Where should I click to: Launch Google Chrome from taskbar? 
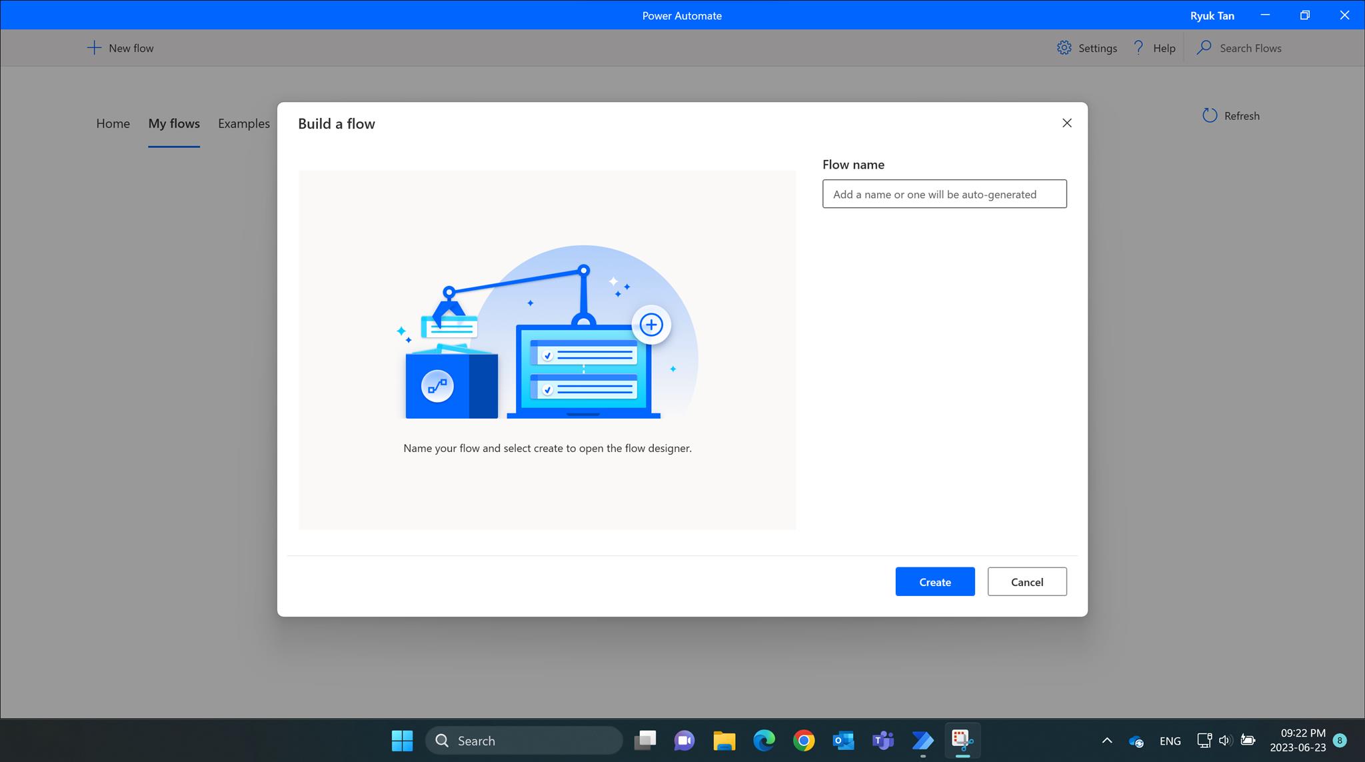click(804, 741)
